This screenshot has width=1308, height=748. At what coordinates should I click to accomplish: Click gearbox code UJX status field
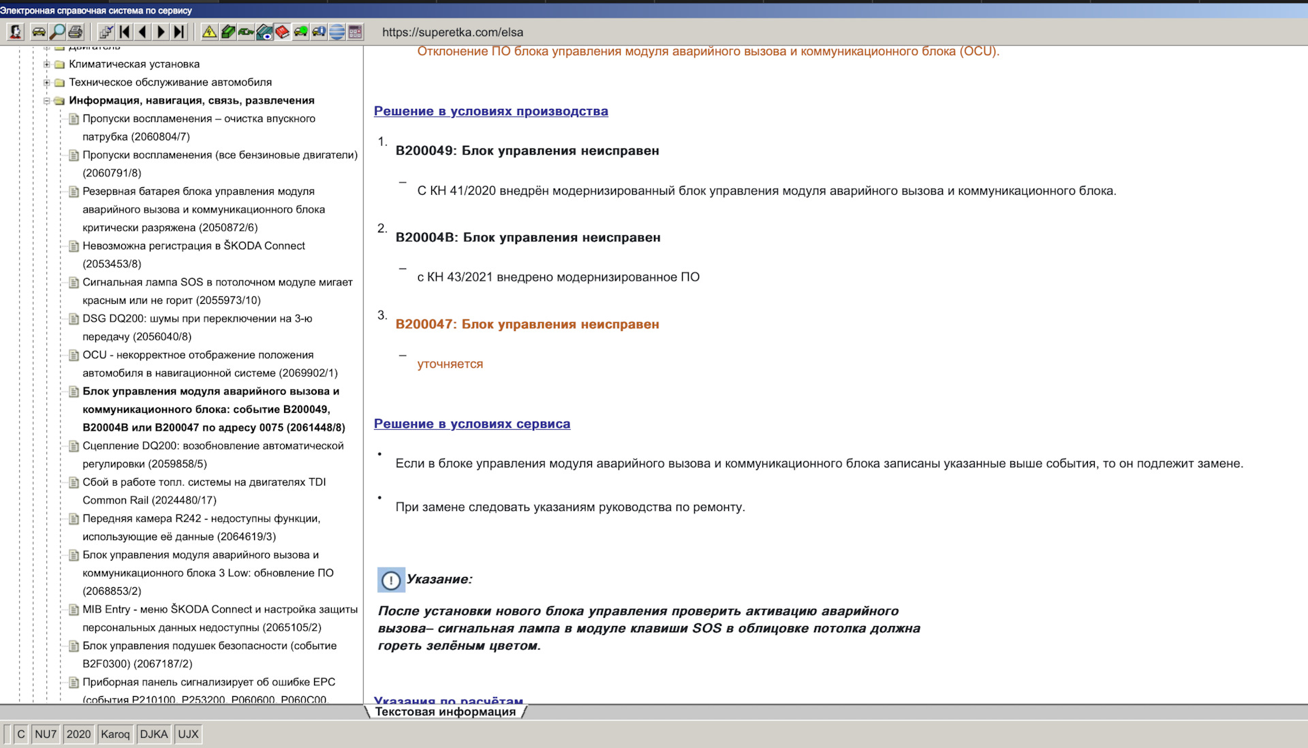coord(189,734)
